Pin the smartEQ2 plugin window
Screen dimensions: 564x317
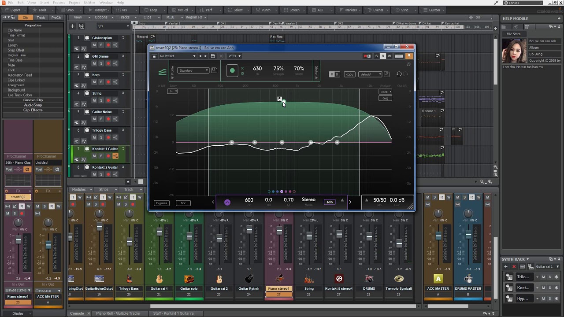click(408, 56)
